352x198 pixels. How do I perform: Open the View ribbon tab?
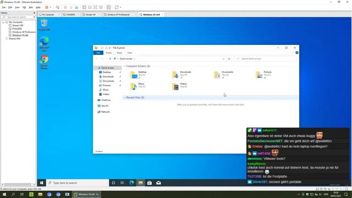point(130,53)
